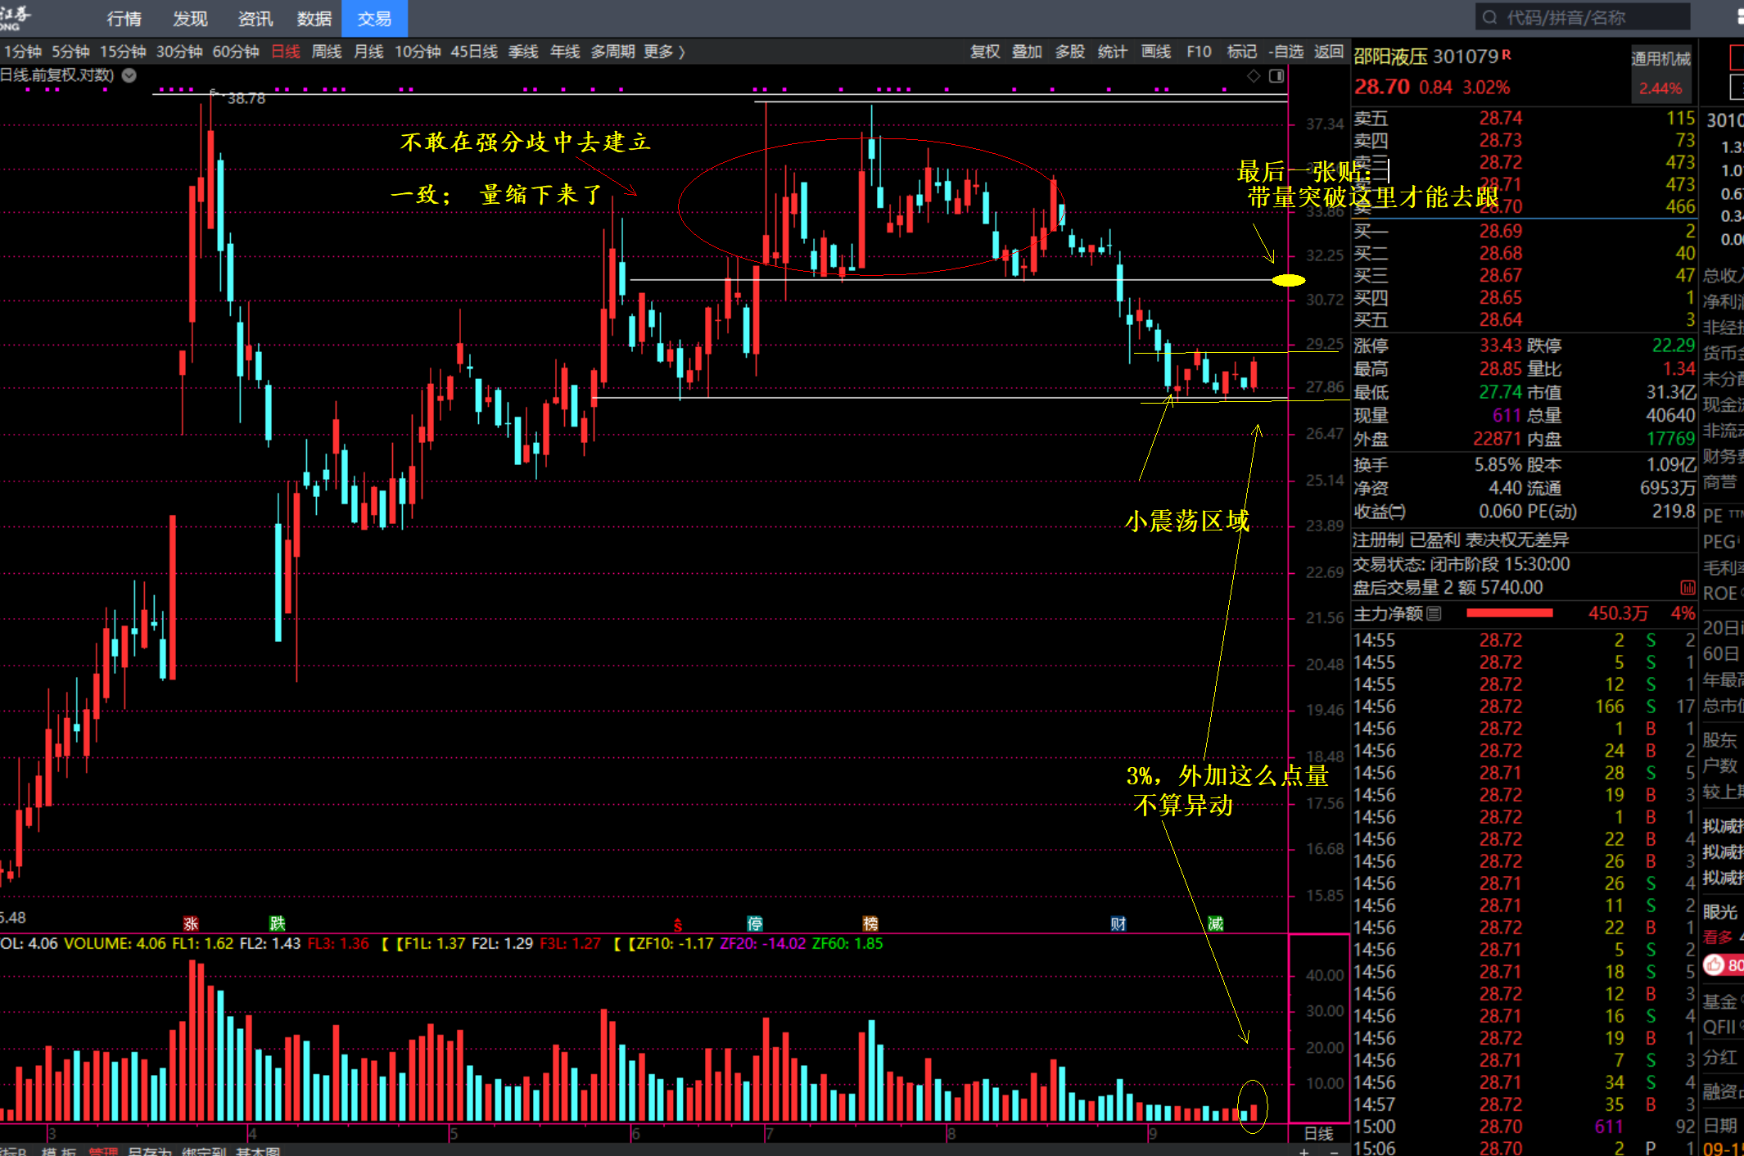Click the 买一 price 28.69
Viewport: 1744px width, 1156px height.
pyautogui.click(x=1501, y=231)
